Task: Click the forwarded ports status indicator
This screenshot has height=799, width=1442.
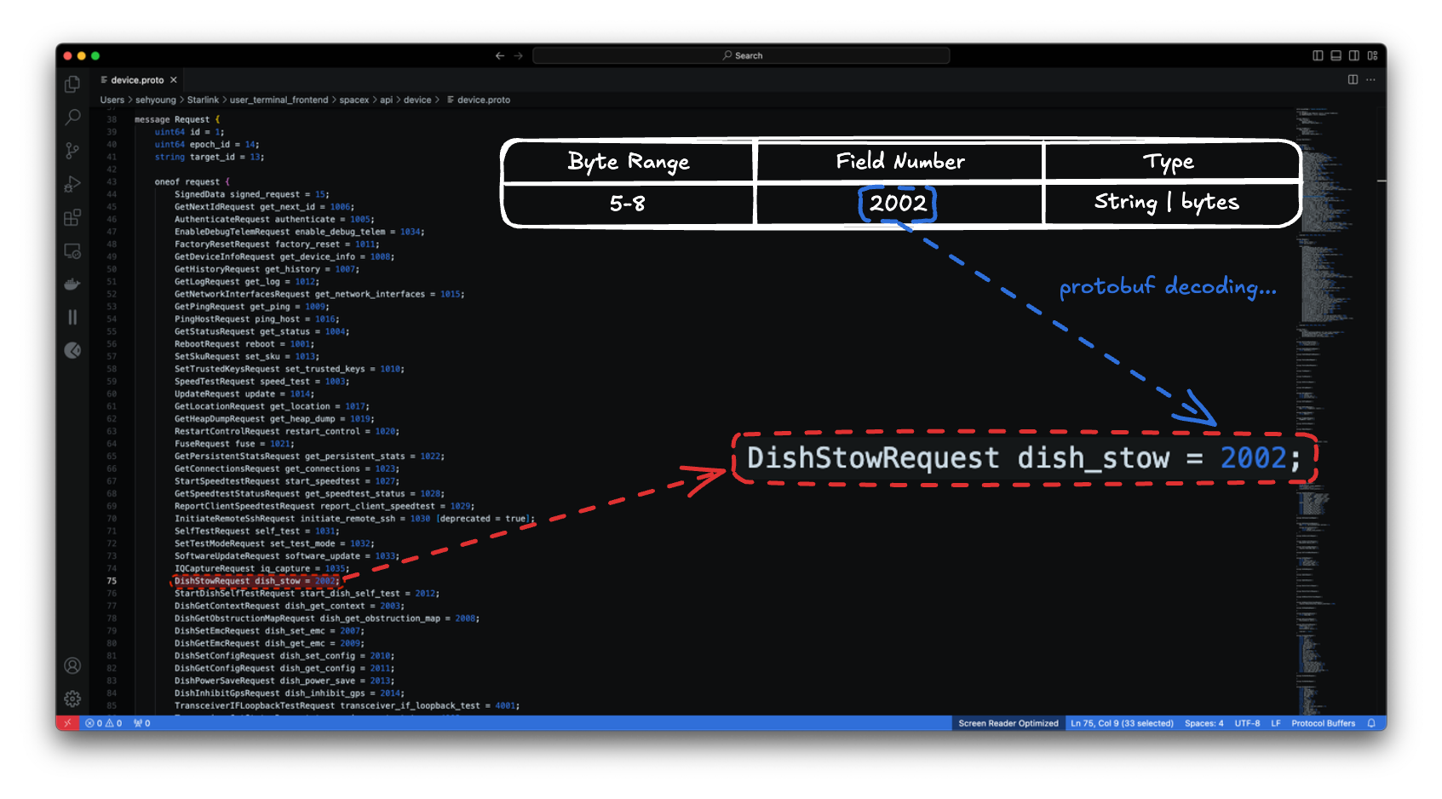Action: tap(142, 723)
